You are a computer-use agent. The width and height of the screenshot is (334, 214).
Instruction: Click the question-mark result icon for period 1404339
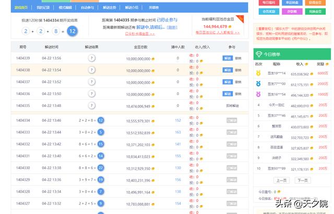92,58
